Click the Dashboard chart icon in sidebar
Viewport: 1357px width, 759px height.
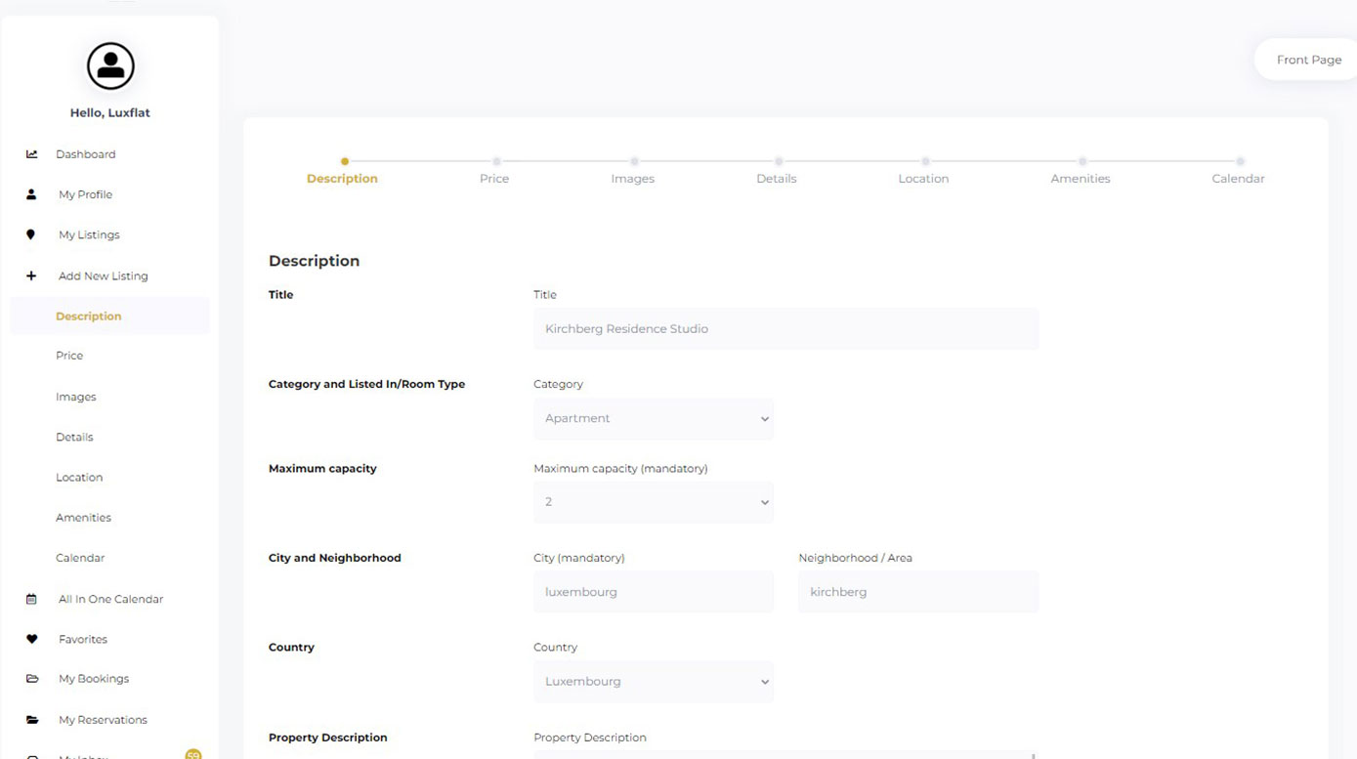click(x=31, y=154)
